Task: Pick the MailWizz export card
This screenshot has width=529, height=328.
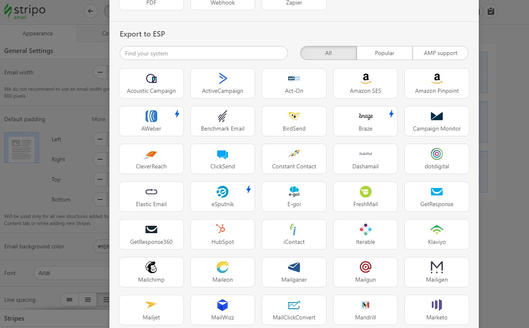Action: click(223, 310)
